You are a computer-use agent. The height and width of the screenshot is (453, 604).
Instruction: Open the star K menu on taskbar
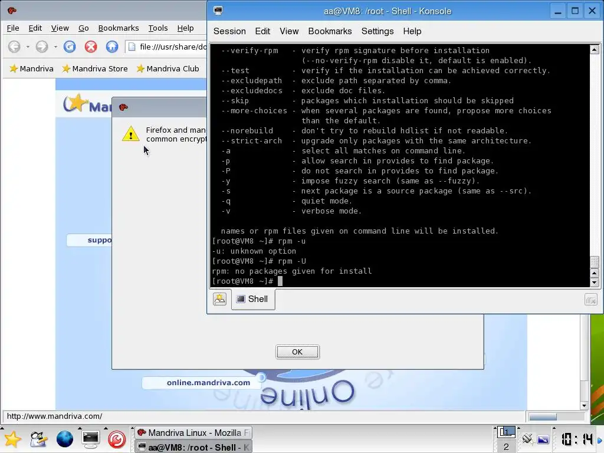12,439
